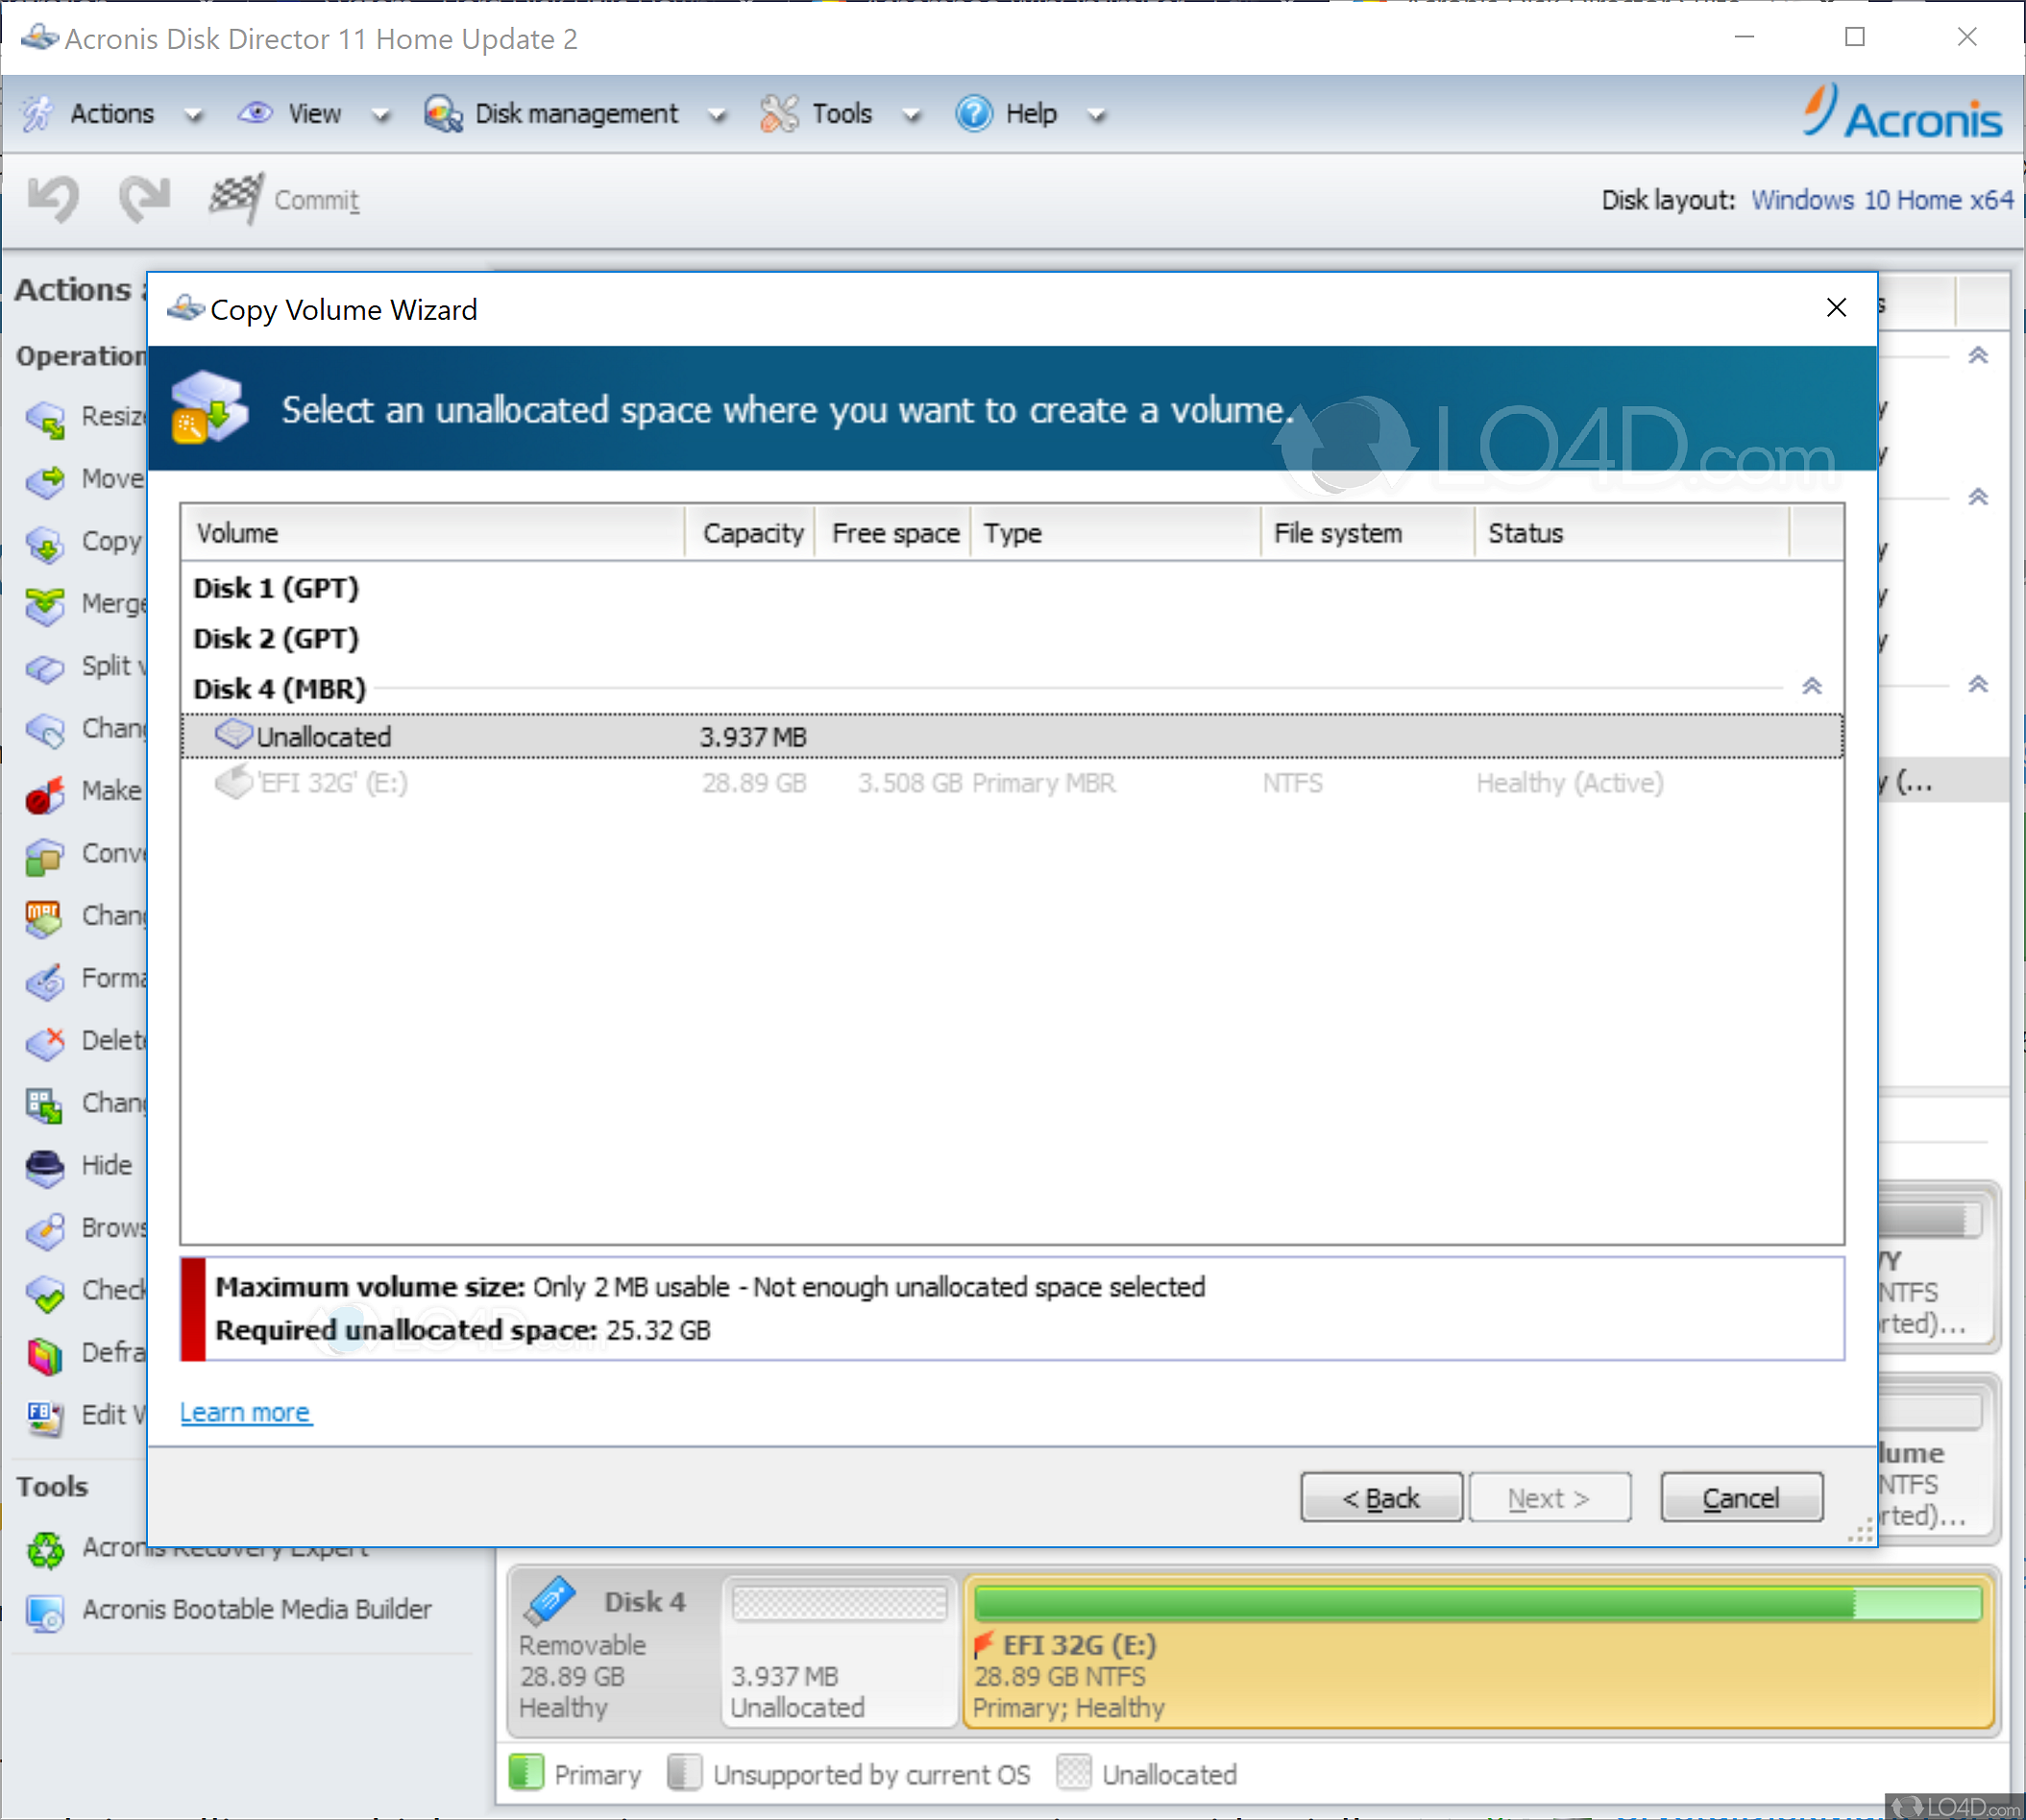The width and height of the screenshot is (2026, 1820).
Task: Click the Unallocated volume icon in wizard list
Action: 233,735
